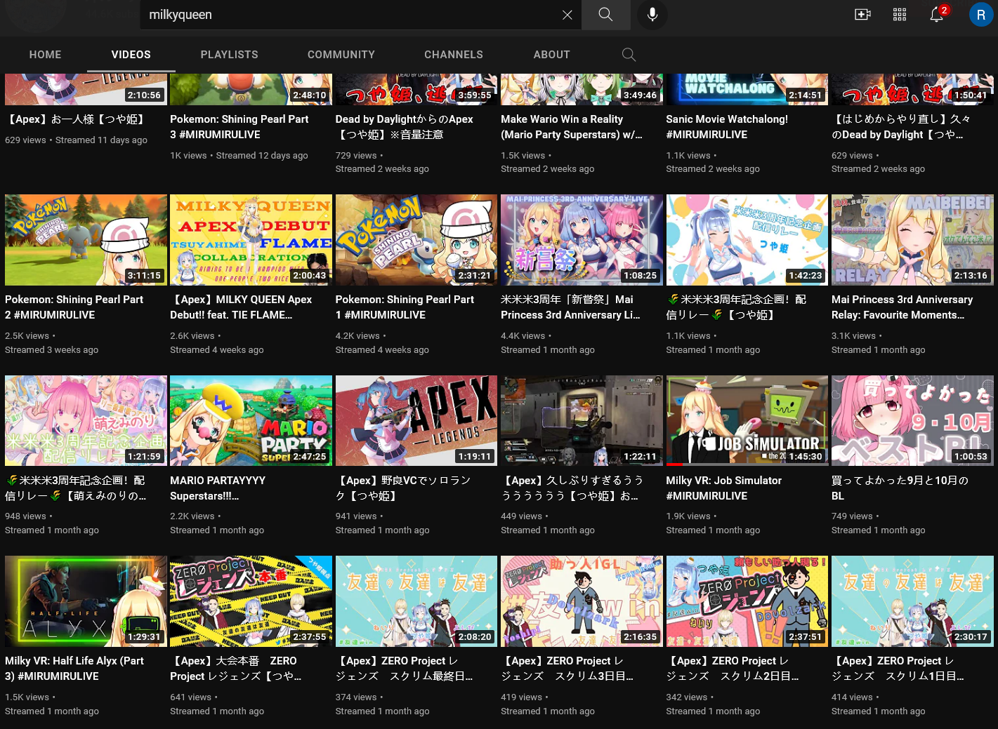998x729 pixels.
Task: Open 【Apex】大会本番 ZERO Project video title
Action: 236,669
